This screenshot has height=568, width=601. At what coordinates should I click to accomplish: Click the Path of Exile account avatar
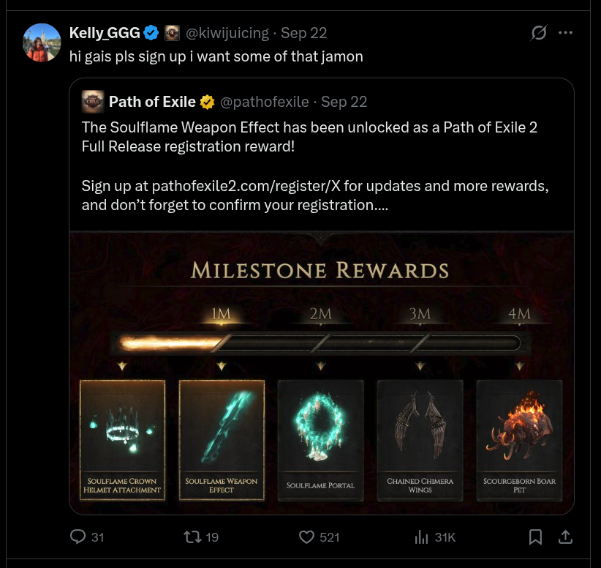pos(93,102)
